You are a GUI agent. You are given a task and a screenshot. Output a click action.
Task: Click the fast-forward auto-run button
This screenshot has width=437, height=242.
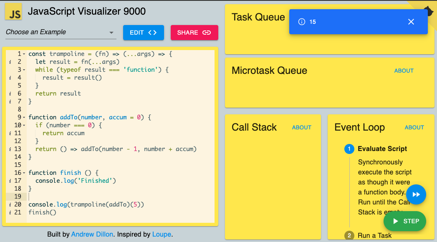[x=416, y=194]
